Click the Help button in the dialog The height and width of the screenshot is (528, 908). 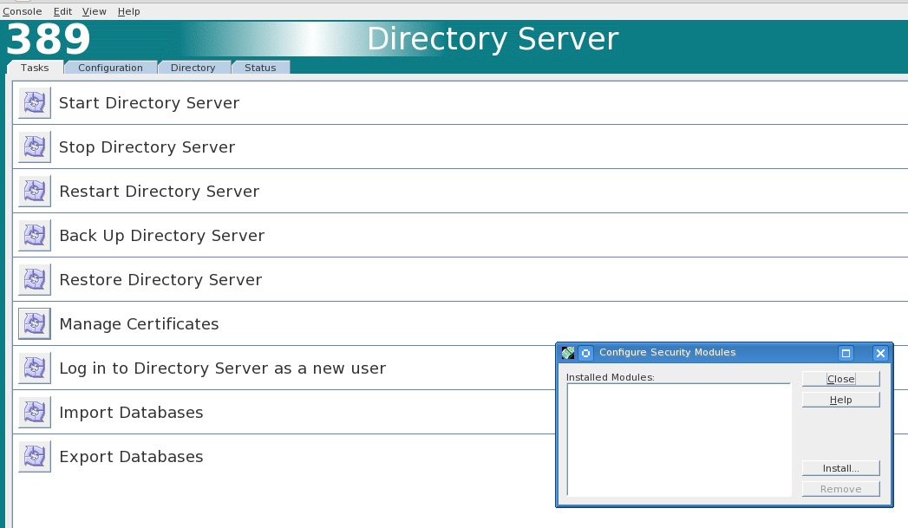841,400
